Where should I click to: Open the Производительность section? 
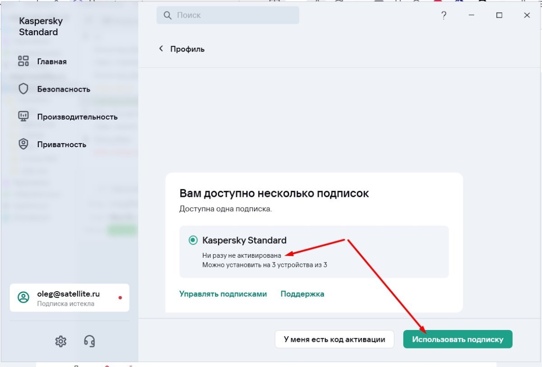(67, 116)
